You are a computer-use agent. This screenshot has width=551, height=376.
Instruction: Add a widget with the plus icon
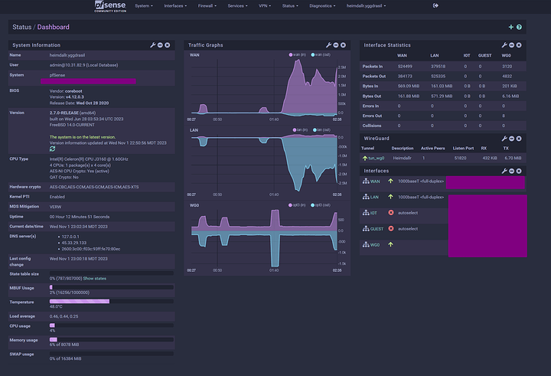point(511,27)
